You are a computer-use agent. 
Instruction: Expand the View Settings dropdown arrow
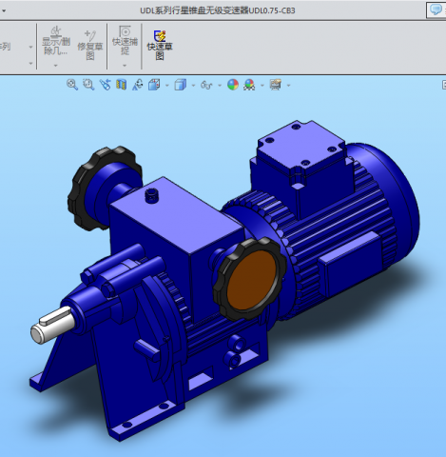[x=288, y=86]
